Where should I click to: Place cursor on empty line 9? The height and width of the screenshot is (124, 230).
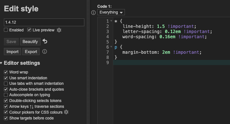click(171, 62)
